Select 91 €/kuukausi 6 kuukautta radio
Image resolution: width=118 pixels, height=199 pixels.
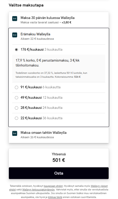coord(16,87)
